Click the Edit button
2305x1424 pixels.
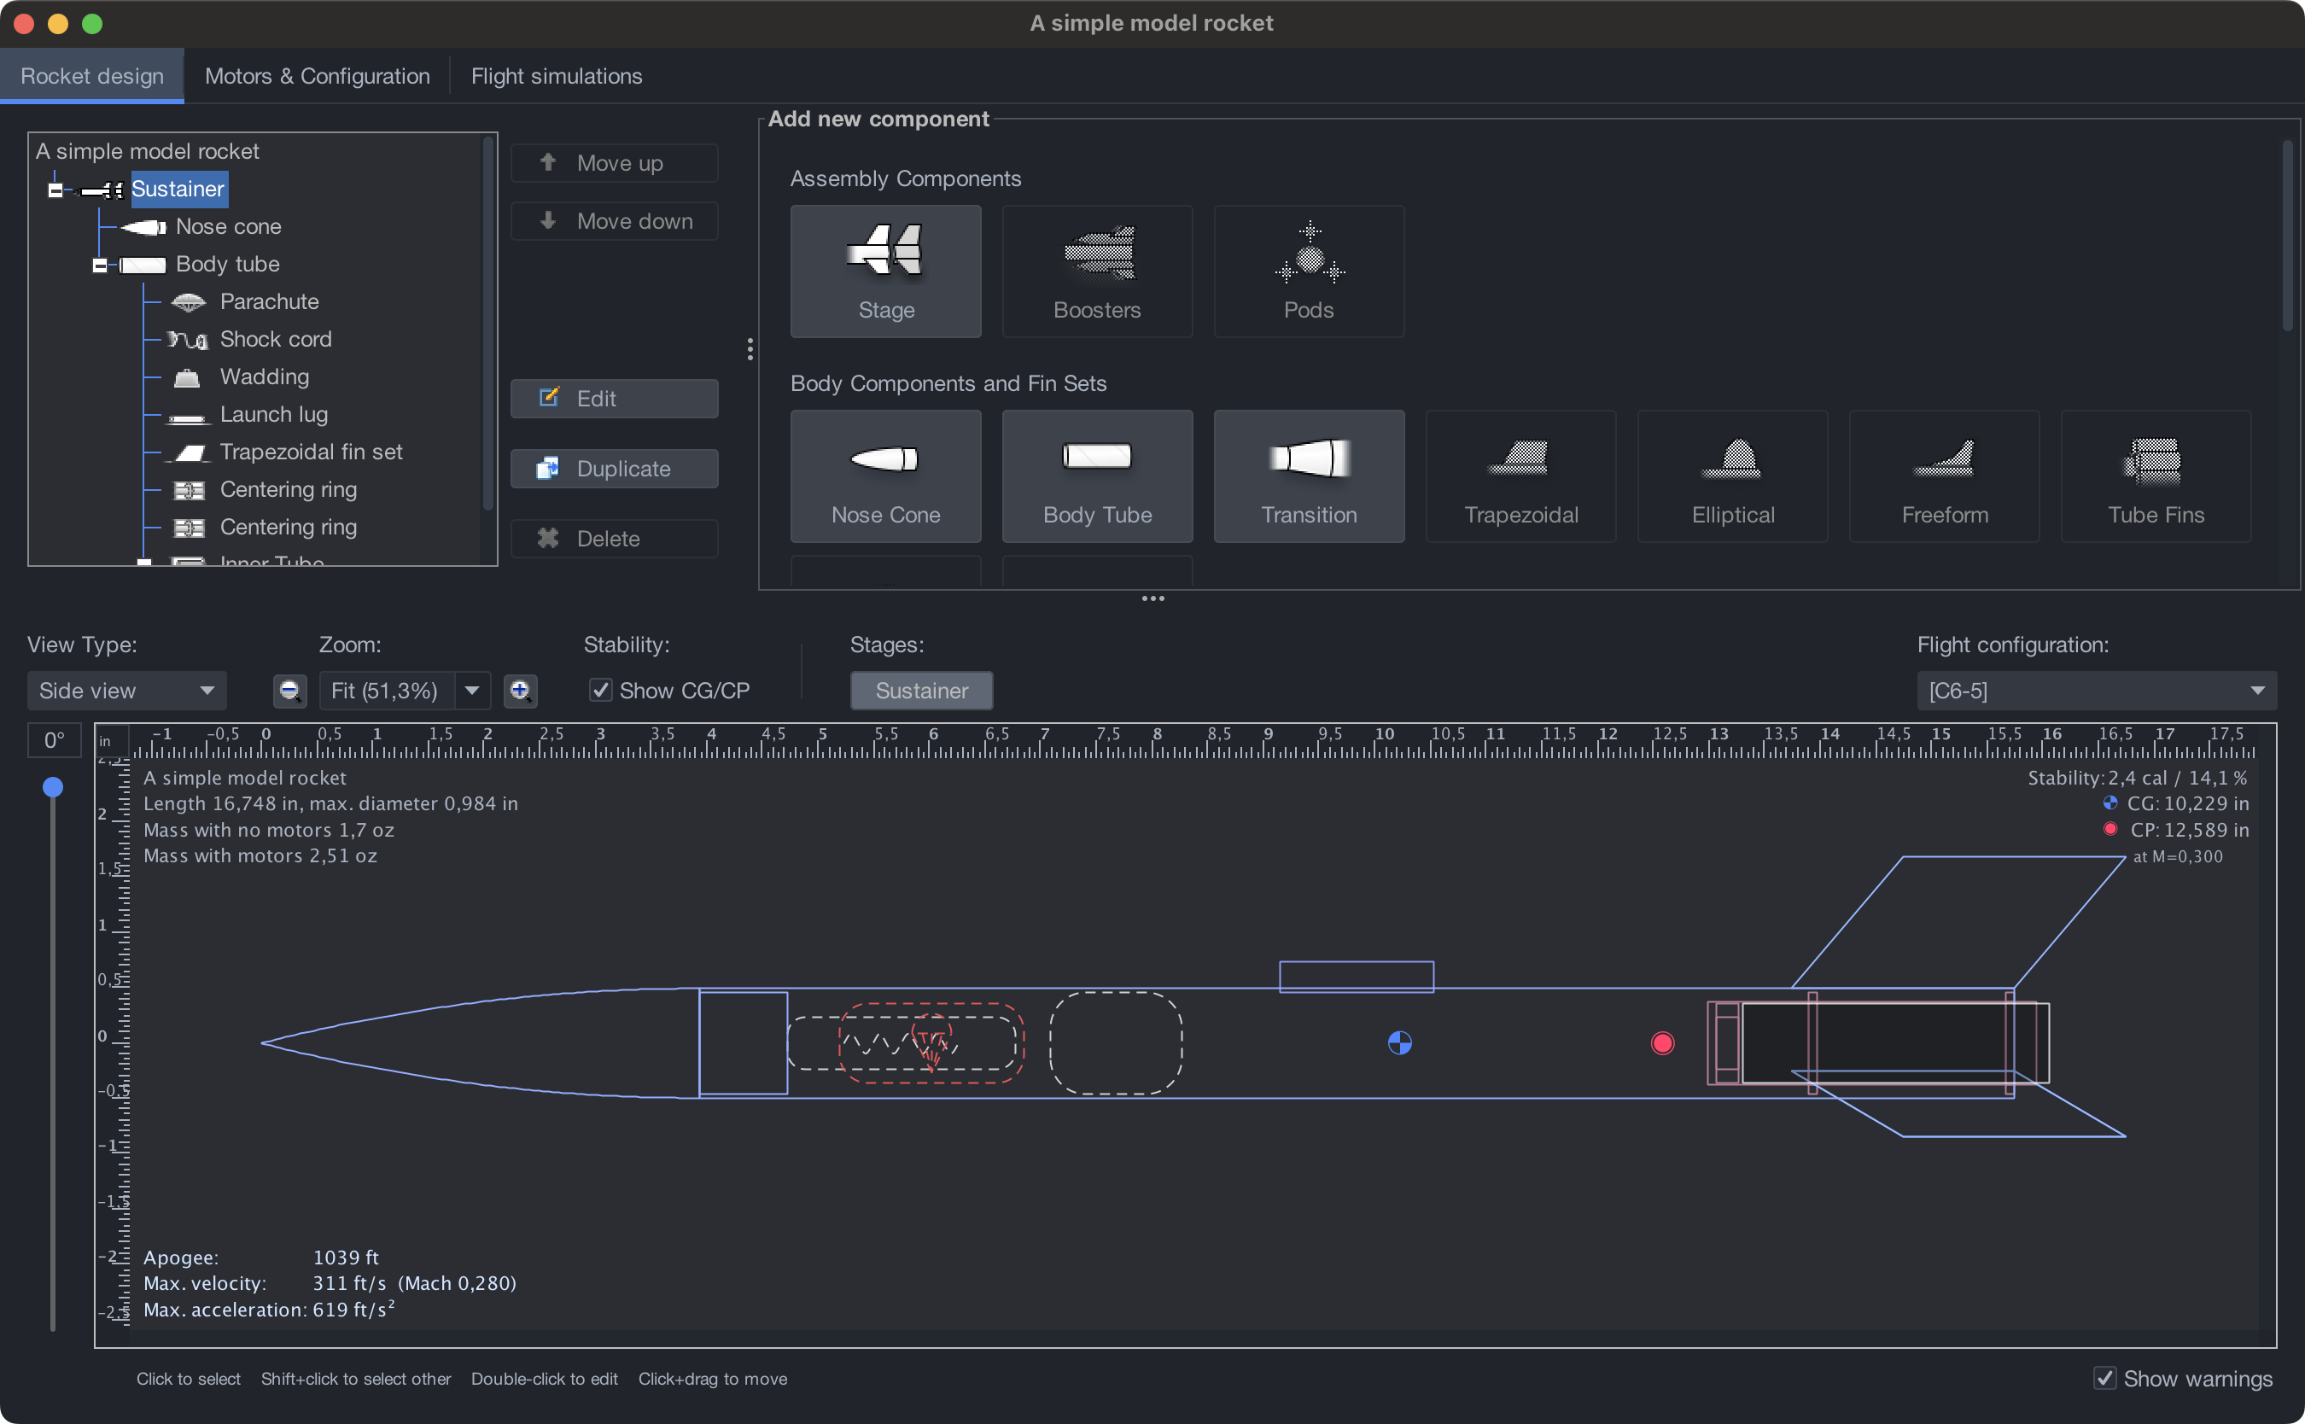point(614,399)
